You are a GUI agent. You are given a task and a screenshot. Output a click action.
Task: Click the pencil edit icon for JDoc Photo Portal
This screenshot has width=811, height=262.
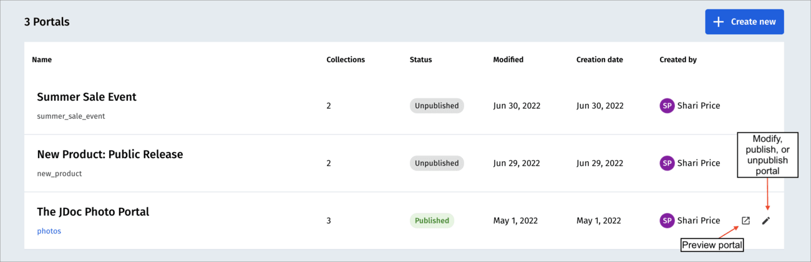(766, 220)
